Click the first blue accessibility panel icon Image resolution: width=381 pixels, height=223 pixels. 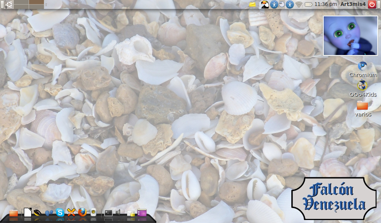point(274,4)
